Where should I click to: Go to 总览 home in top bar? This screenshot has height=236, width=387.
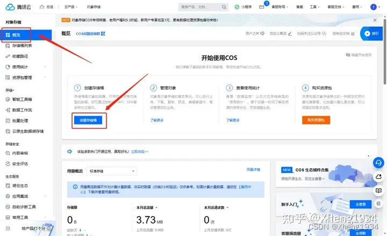click(46, 7)
